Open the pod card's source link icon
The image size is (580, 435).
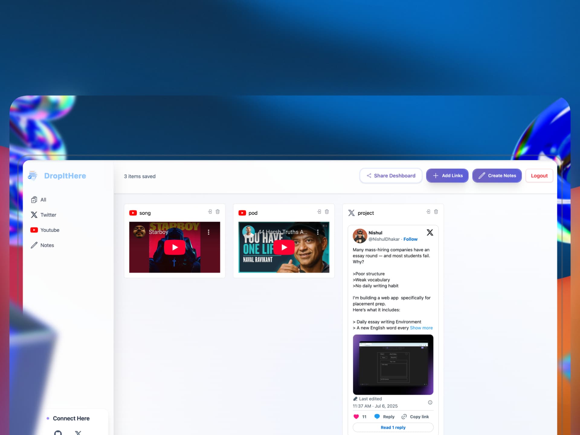click(319, 212)
